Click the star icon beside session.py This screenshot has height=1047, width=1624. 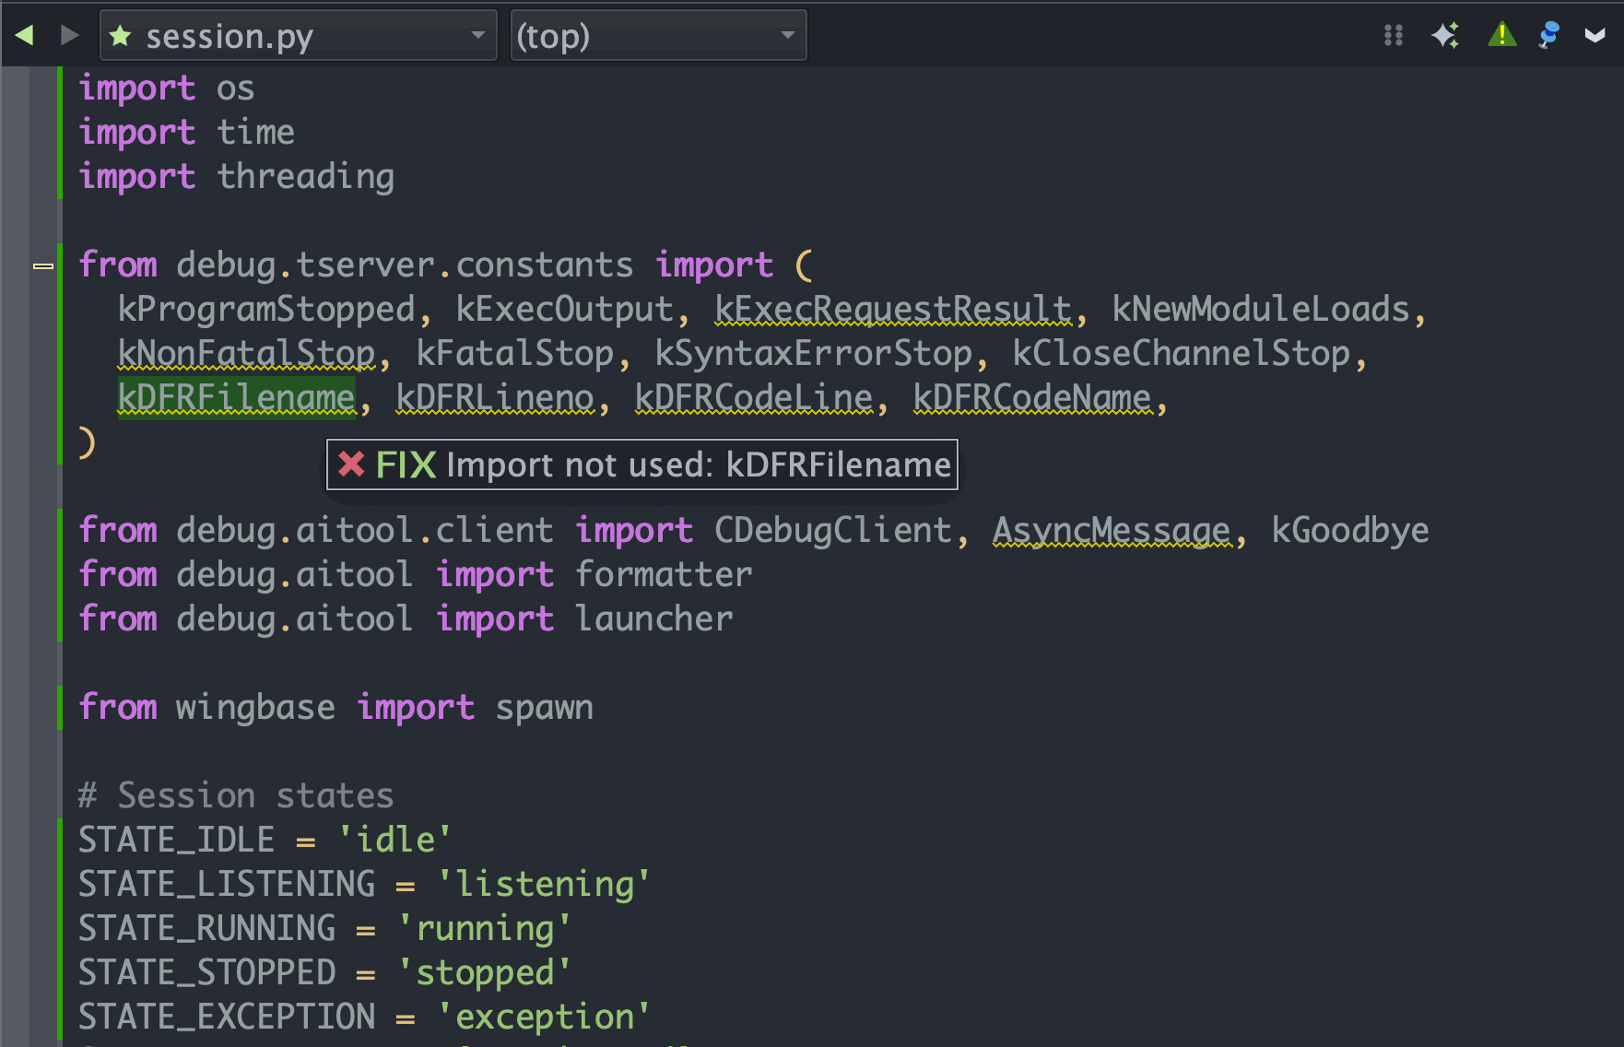point(120,36)
